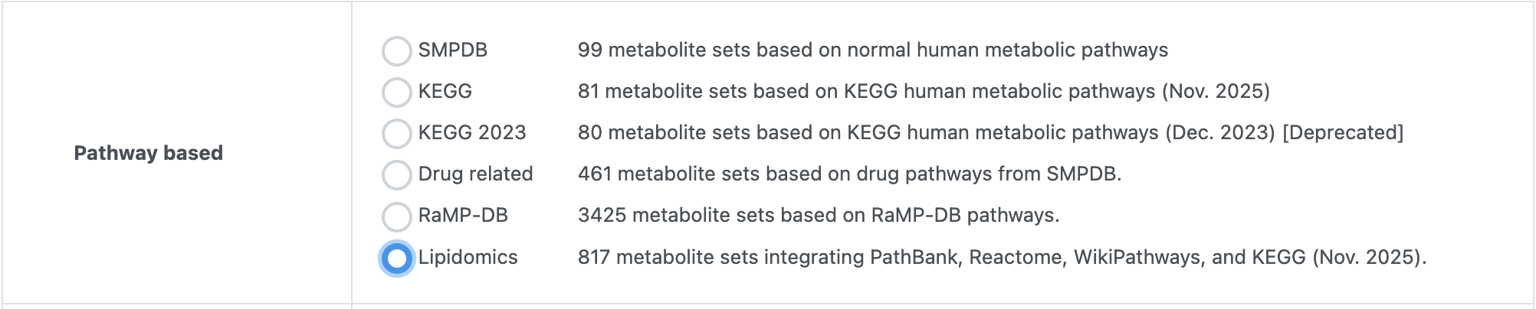Click the '[Deprecated]' note for KEGG 2023
This screenshot has width=1536, height=309.
coord(1343,133)
